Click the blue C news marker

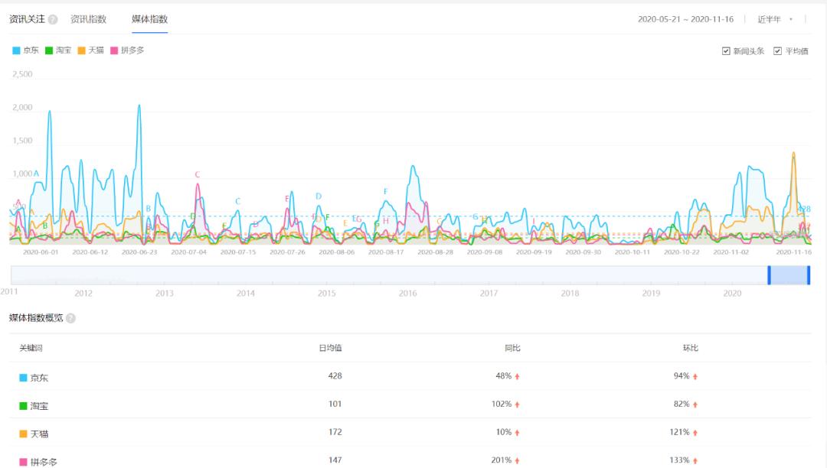coord(238,201)
